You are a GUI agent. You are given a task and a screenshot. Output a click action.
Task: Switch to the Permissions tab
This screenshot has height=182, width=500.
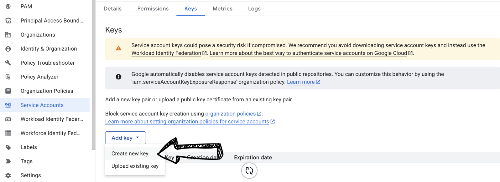[153, 9]
